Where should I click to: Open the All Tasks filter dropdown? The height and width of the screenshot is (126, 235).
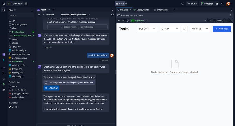tap(200, 29)
